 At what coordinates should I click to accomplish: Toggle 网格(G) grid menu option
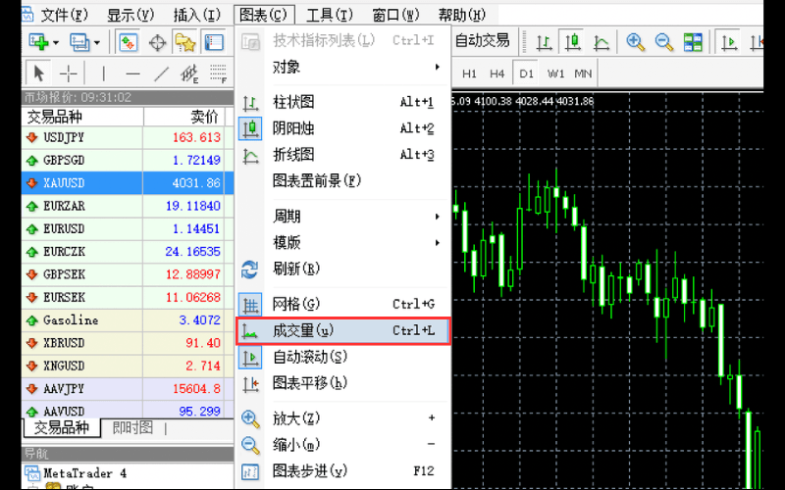[x=342, y=304]
